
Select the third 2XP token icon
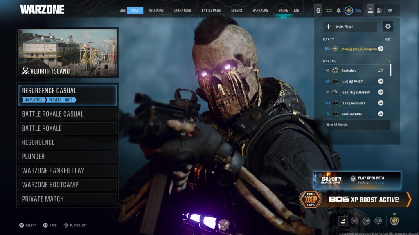pyautogui.click(x=378, y=221)
